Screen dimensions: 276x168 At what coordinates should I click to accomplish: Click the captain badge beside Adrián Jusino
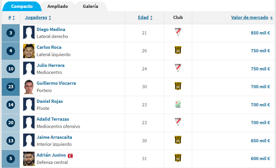[x=70, y=156]
